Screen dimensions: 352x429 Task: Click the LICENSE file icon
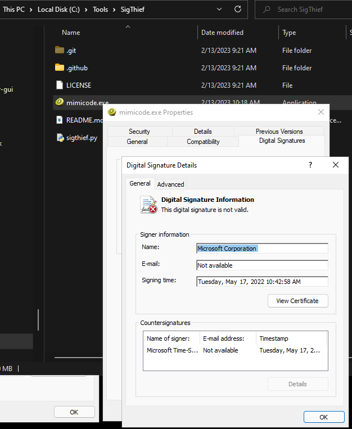click(x=60, y=85)
